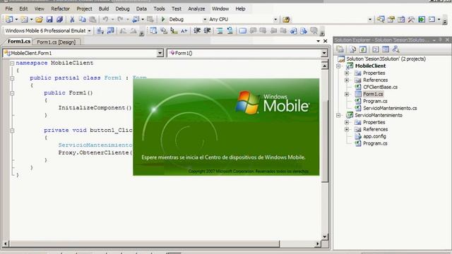Select the Solution 'Sesion3Solution' root node
The image size is (452, 254).
tap(386, 59)
